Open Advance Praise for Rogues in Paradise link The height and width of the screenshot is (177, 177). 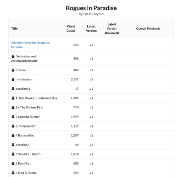pos(30,45)
